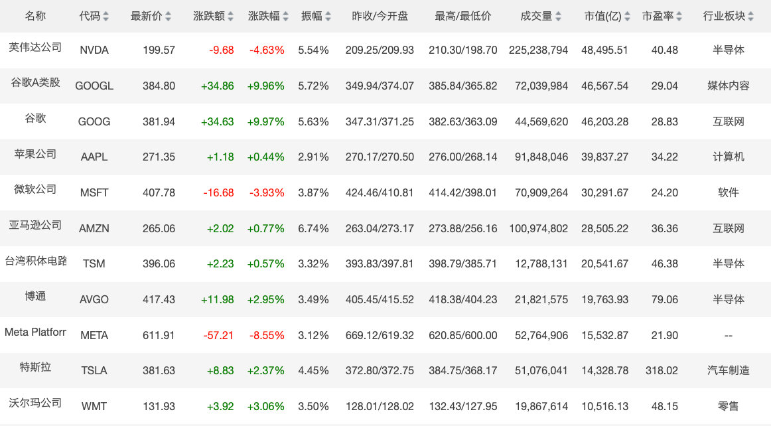Click the 昨收/今开盘 column header
Screen dimensions: 771x426
tap(380, 16)
